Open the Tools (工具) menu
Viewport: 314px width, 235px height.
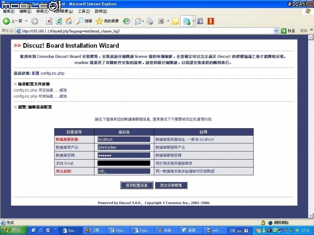(x=84, y=11)
